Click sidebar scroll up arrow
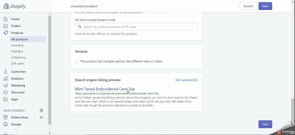The height and width of the screenshot is (135, 295). [50, 14]
